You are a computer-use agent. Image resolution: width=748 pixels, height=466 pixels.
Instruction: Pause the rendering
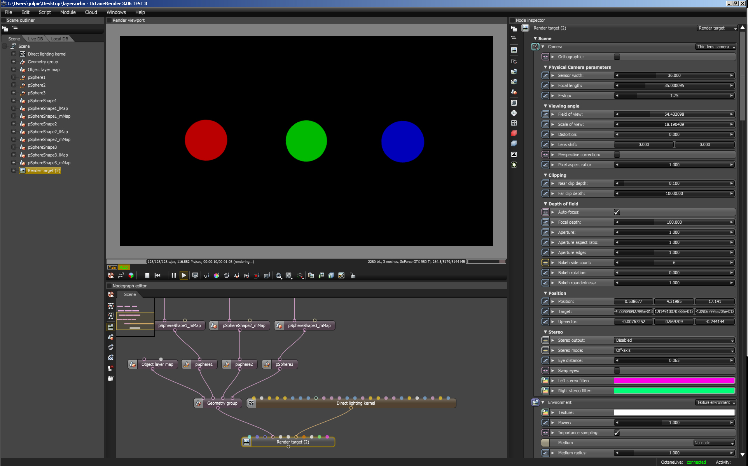pos(173,275)
